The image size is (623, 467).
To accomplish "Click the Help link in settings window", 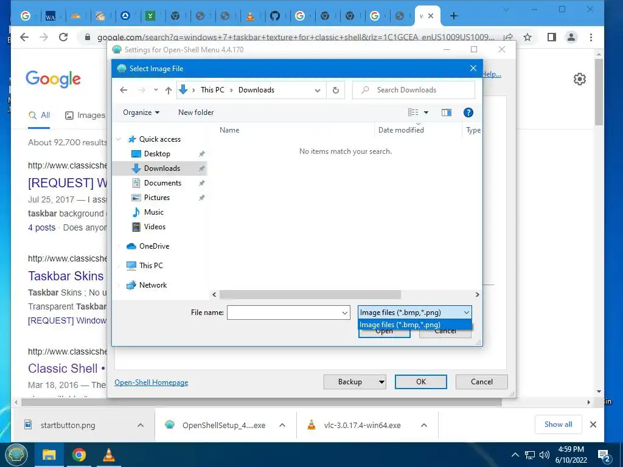I will coord(492,74).
